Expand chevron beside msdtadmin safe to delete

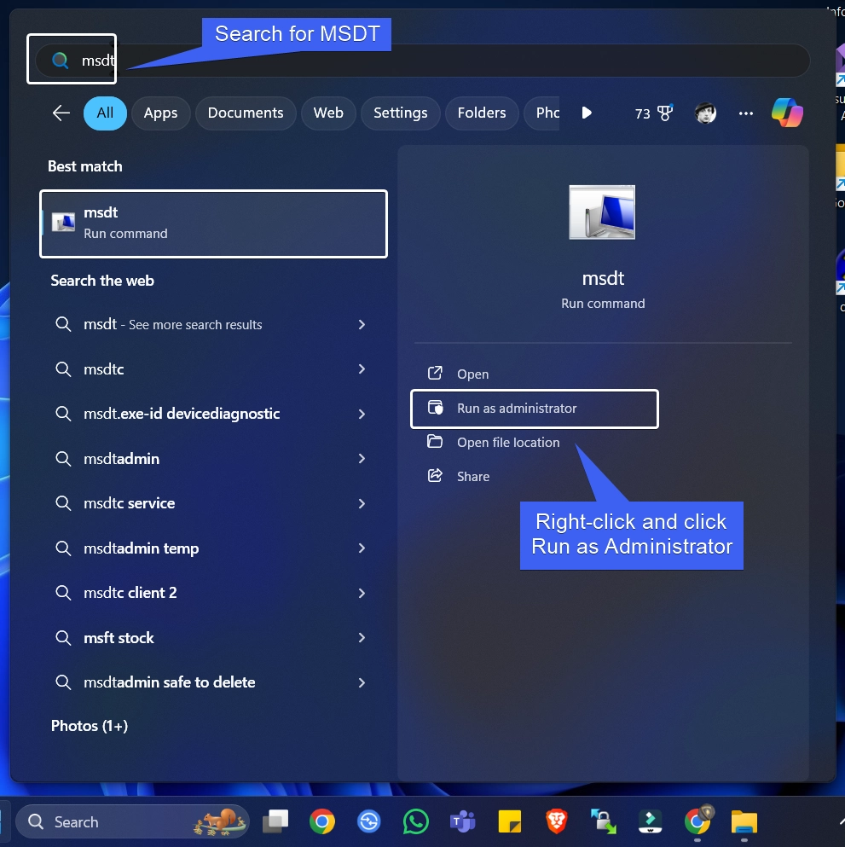362,682
